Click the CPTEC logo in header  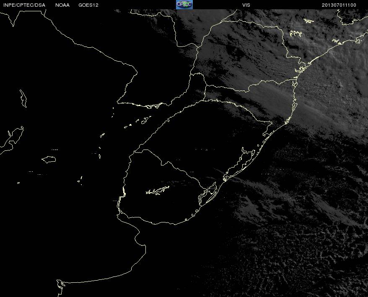click(x=184, y=5)
